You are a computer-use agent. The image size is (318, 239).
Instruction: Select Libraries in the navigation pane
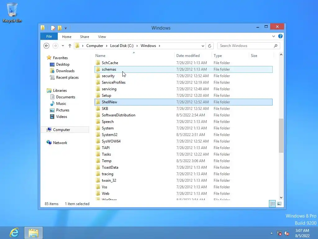coord(60,91)
